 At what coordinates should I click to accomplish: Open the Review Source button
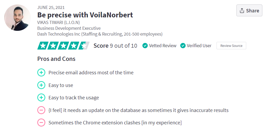pyautogui.click(x=231, y=46)
